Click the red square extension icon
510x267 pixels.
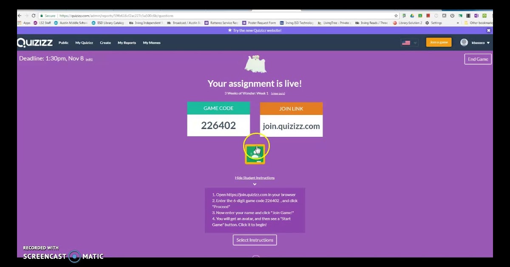pyautogui.click(x=428, y=16)
